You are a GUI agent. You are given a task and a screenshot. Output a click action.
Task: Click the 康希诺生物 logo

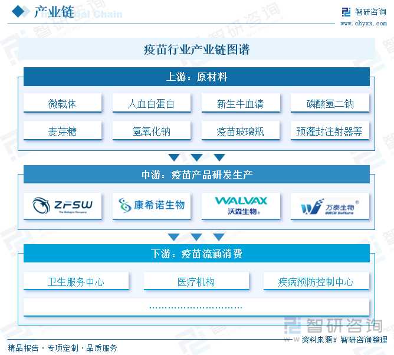151,206
